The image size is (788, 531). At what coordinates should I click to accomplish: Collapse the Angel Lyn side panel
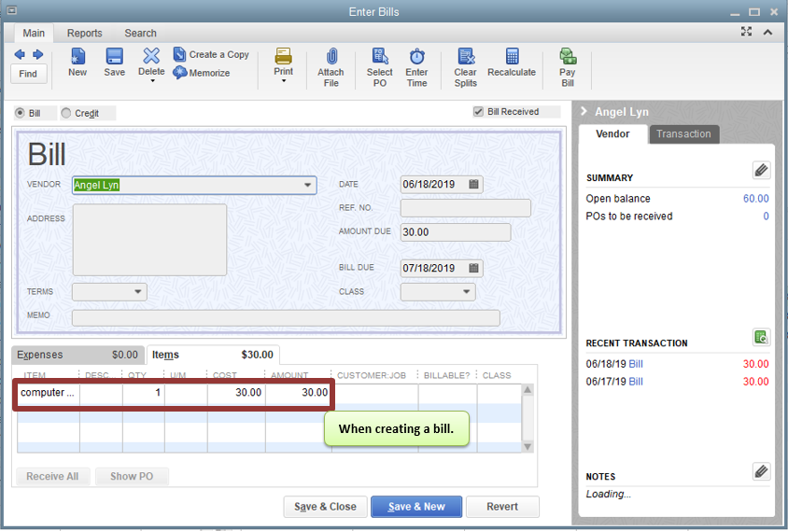tap(584, 111)
